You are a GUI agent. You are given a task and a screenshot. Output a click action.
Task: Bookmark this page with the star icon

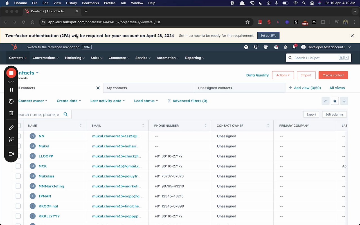pos(247,22)
